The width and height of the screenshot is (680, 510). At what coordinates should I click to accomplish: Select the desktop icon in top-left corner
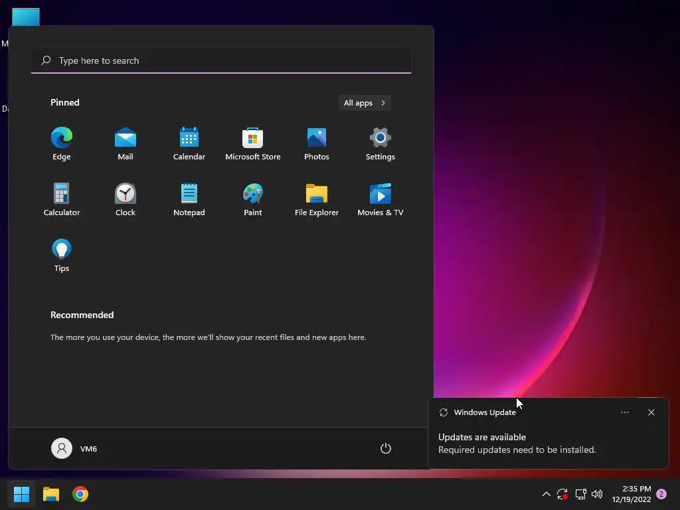[26, 17]
